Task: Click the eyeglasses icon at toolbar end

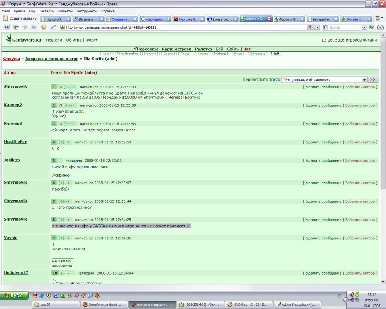Action: [x=380, y=27]
